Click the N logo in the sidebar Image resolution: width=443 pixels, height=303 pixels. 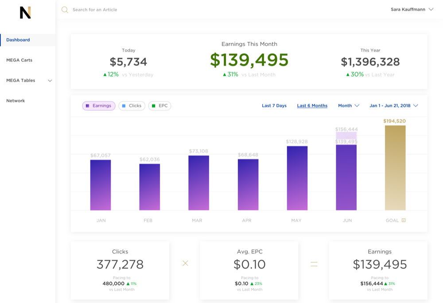tap(25, 12)
